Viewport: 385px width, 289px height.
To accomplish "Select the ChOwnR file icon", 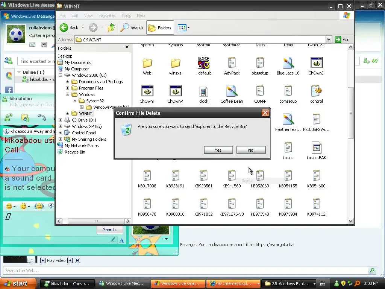I will click(x=175, y=91).
